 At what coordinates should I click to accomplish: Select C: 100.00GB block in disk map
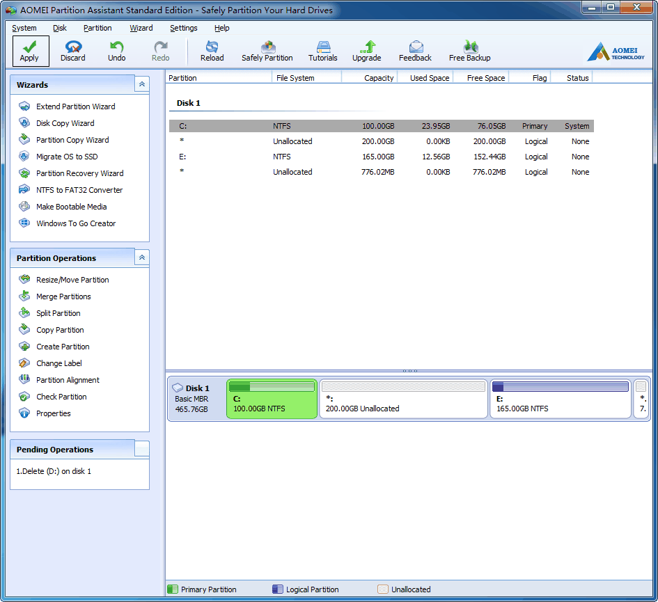tap(272, 399)
